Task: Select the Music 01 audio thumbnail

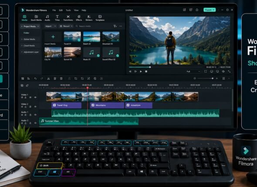Action: tap(91, 52)
